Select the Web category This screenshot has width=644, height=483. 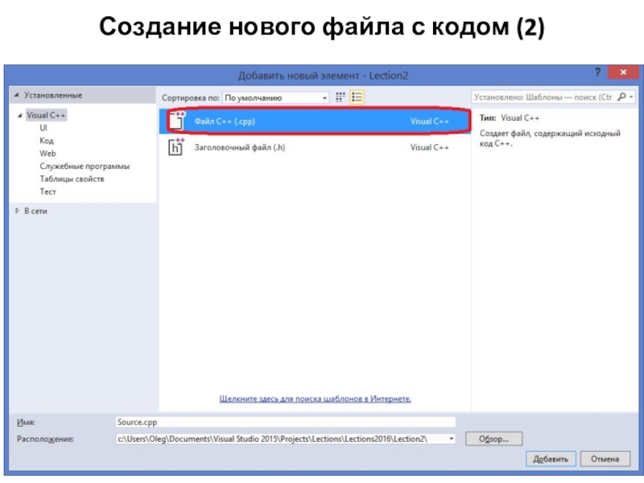click(47, 153)
